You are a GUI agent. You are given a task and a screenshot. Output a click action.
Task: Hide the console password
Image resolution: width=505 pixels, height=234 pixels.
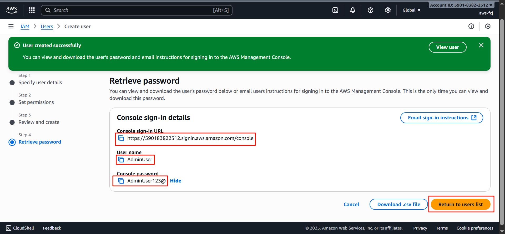[x=176, y=181]
